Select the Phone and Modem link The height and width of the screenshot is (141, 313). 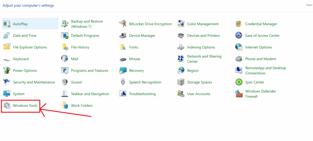click(x=261, y=59)
